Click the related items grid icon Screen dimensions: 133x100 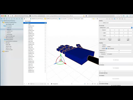[25, 19]
